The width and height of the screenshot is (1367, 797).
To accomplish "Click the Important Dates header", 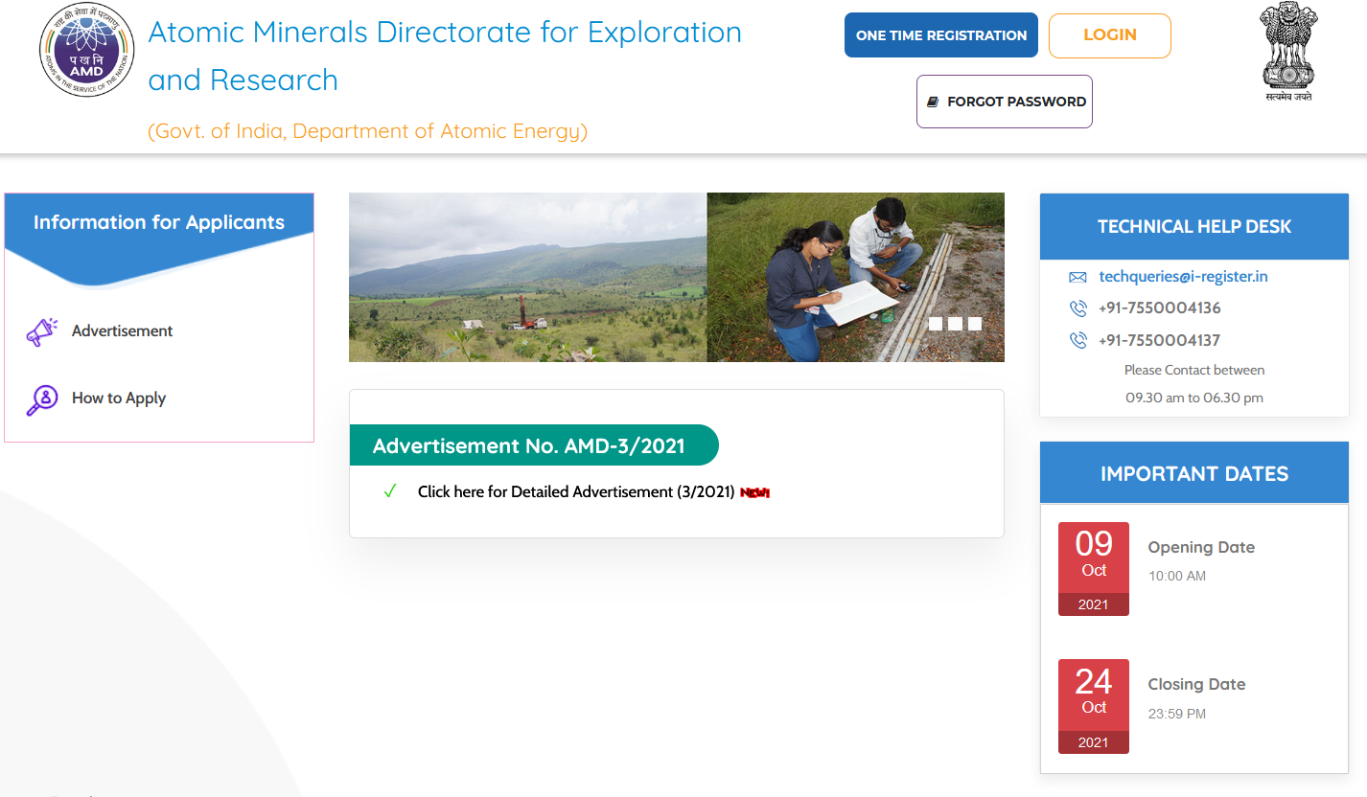I will point(1194,473).
